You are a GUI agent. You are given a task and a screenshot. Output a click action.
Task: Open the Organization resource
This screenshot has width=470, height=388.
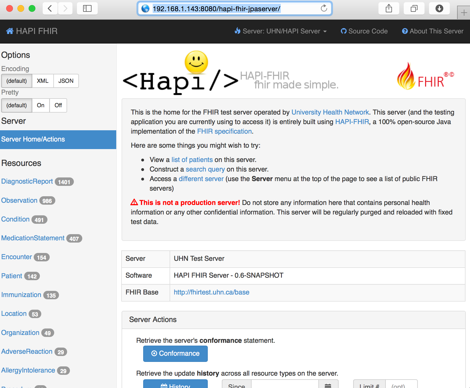[20, 333]
